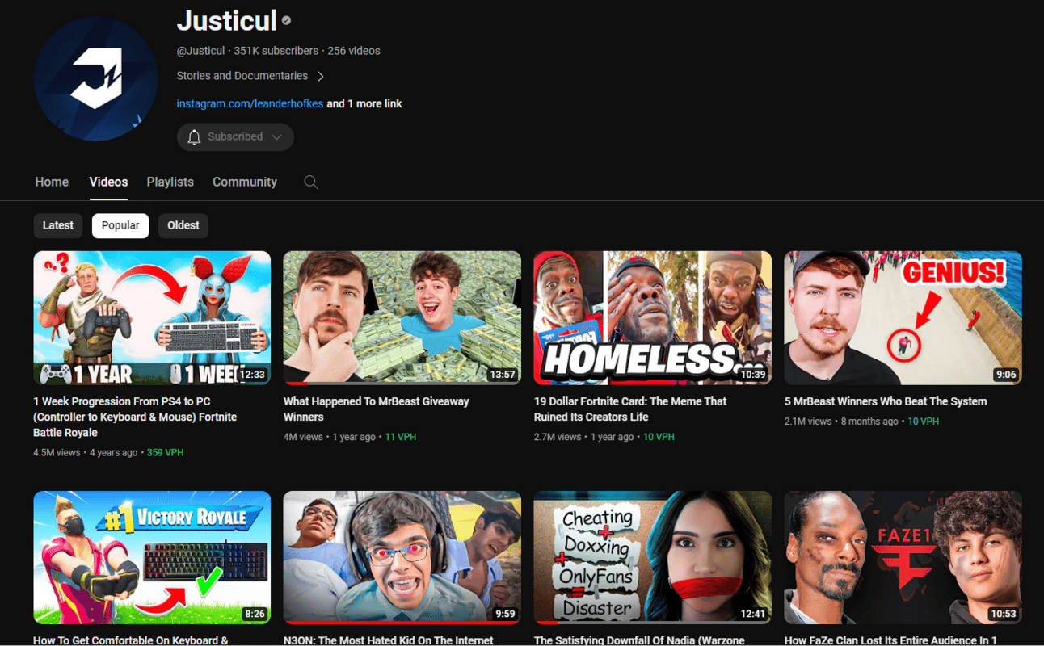Click the '8 months ago' upload date
Image resolution: width=1044 pixels, height=646 pixels.
869,422
